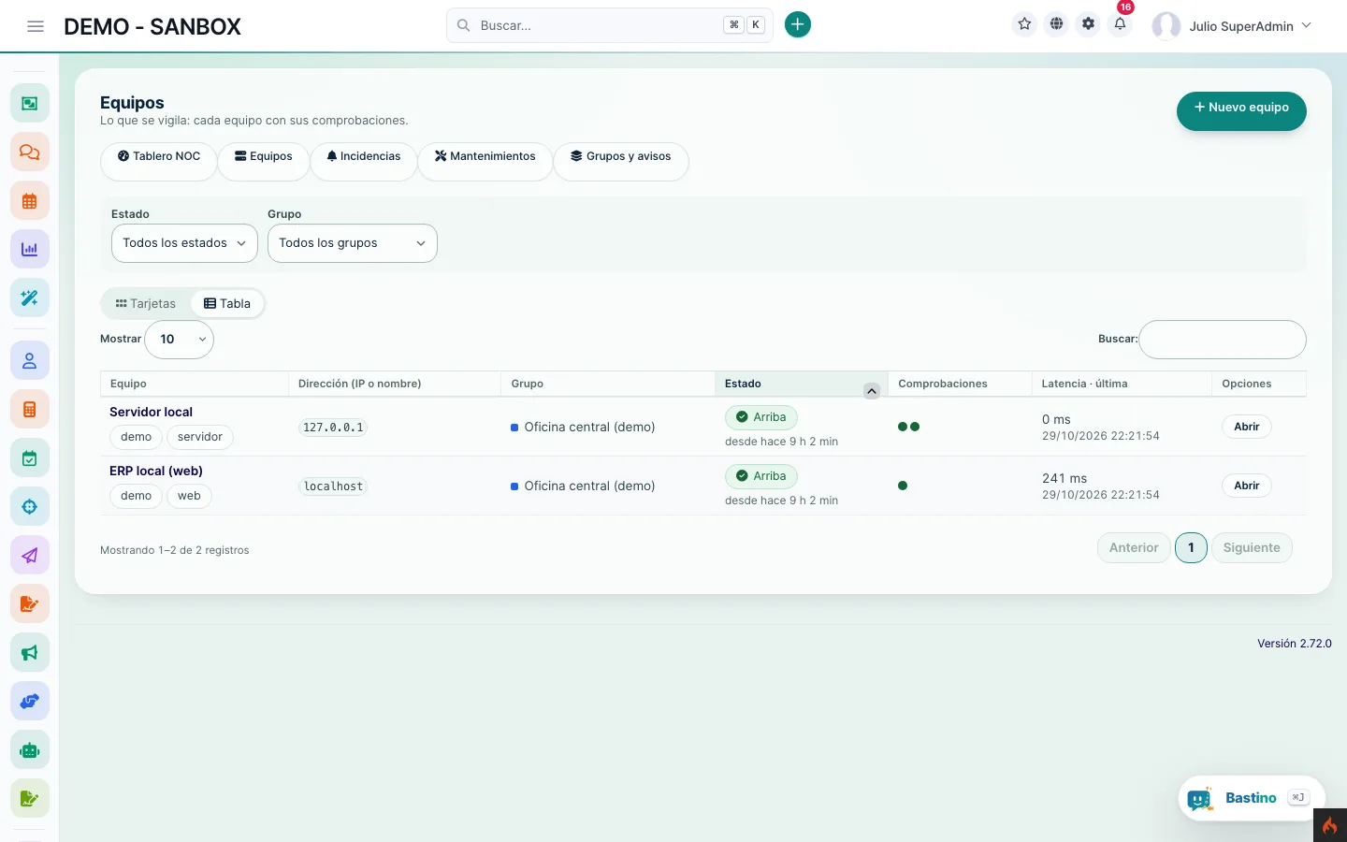Open the favorites star icon

click(1024, 24)
